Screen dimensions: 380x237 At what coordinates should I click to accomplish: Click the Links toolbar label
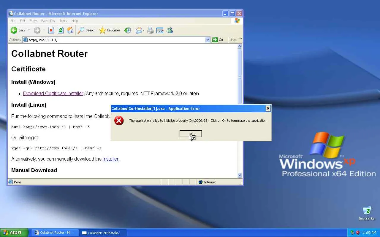(233, 40)
